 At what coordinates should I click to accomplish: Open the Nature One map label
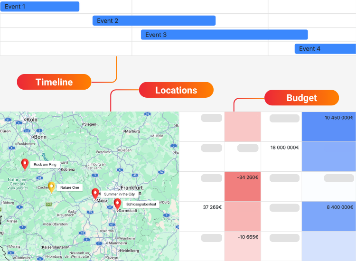69,188
